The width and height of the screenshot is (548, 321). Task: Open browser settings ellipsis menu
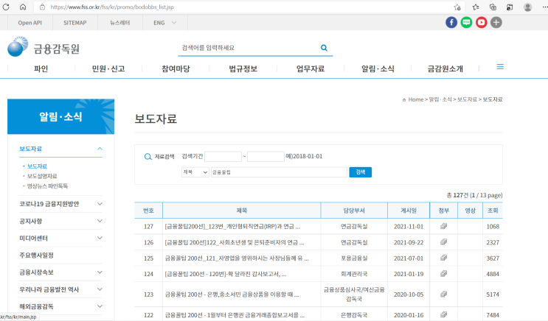[544, 7]
